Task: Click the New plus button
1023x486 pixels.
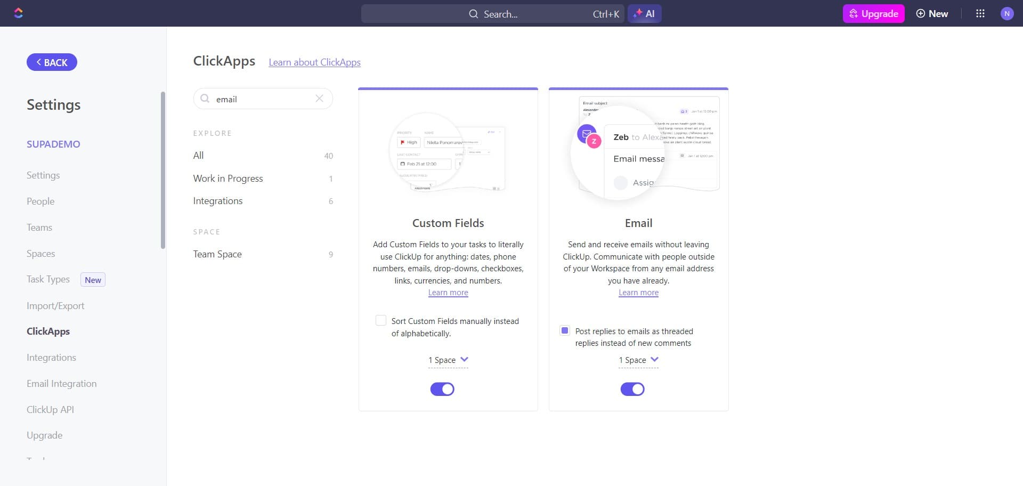Action: pos(932,14)
